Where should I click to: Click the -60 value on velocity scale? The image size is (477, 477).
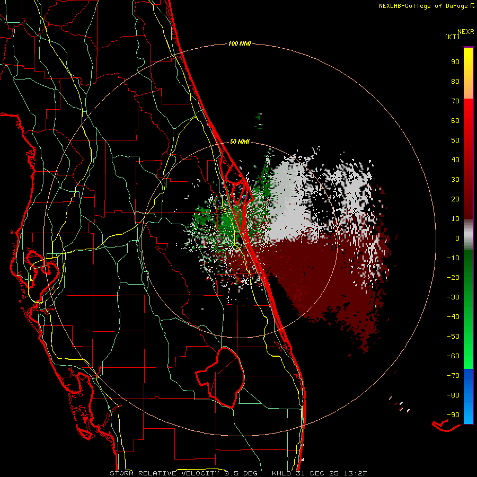453,356
